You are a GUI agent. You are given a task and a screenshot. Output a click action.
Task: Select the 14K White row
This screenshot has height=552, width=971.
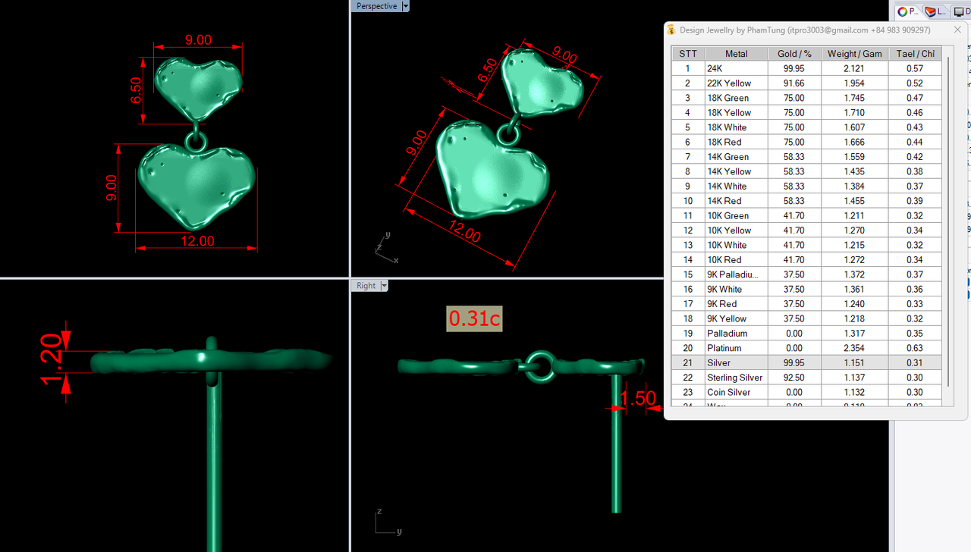tap(807, 187)
